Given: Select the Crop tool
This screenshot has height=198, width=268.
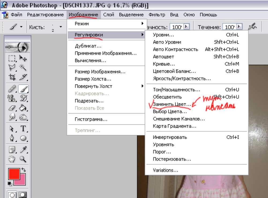Looking at the screenshot, I should click(x=12, y=77).
